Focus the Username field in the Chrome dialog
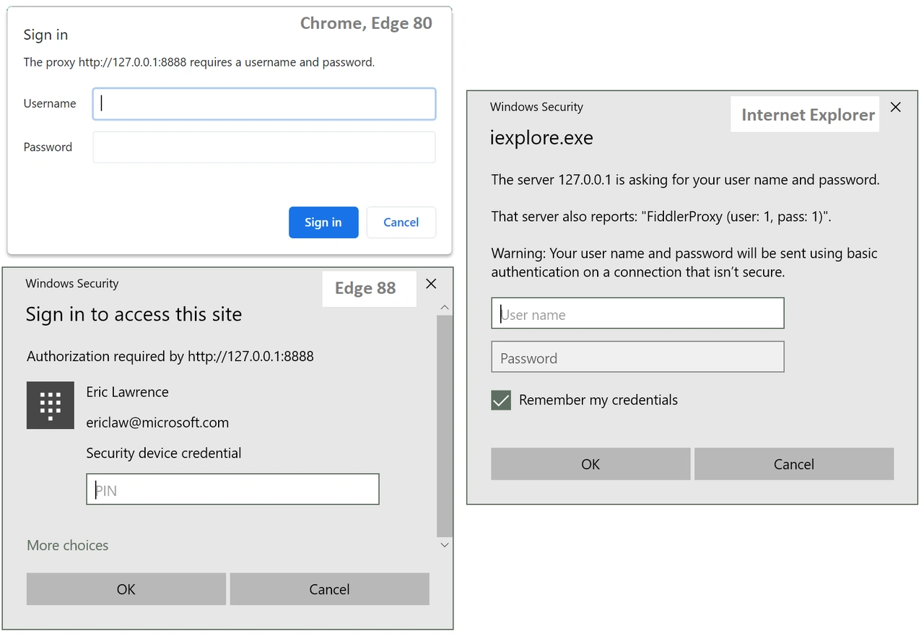This screenshot has height=634, width=924. [x=263, y=104]
